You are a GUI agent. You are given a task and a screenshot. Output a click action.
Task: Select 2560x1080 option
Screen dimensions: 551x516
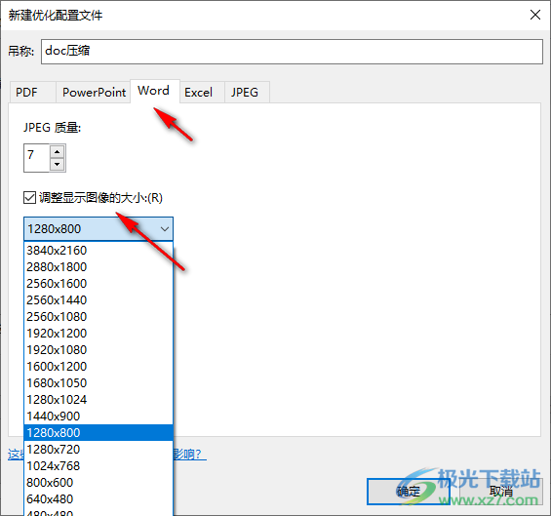98,316
